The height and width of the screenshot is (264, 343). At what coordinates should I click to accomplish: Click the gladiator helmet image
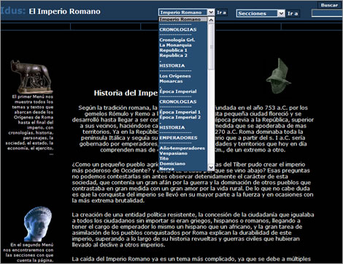pos(279,76)
